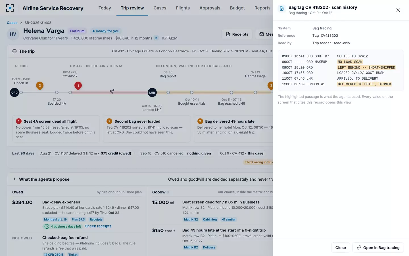
Task: Click the Matrix S2 citation chip
Action: [x=191, y=220]
